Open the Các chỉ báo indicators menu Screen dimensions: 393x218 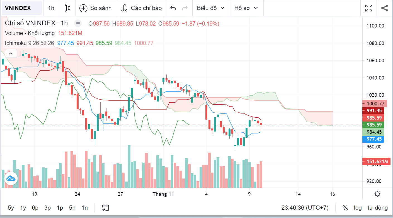pos(141,8)
